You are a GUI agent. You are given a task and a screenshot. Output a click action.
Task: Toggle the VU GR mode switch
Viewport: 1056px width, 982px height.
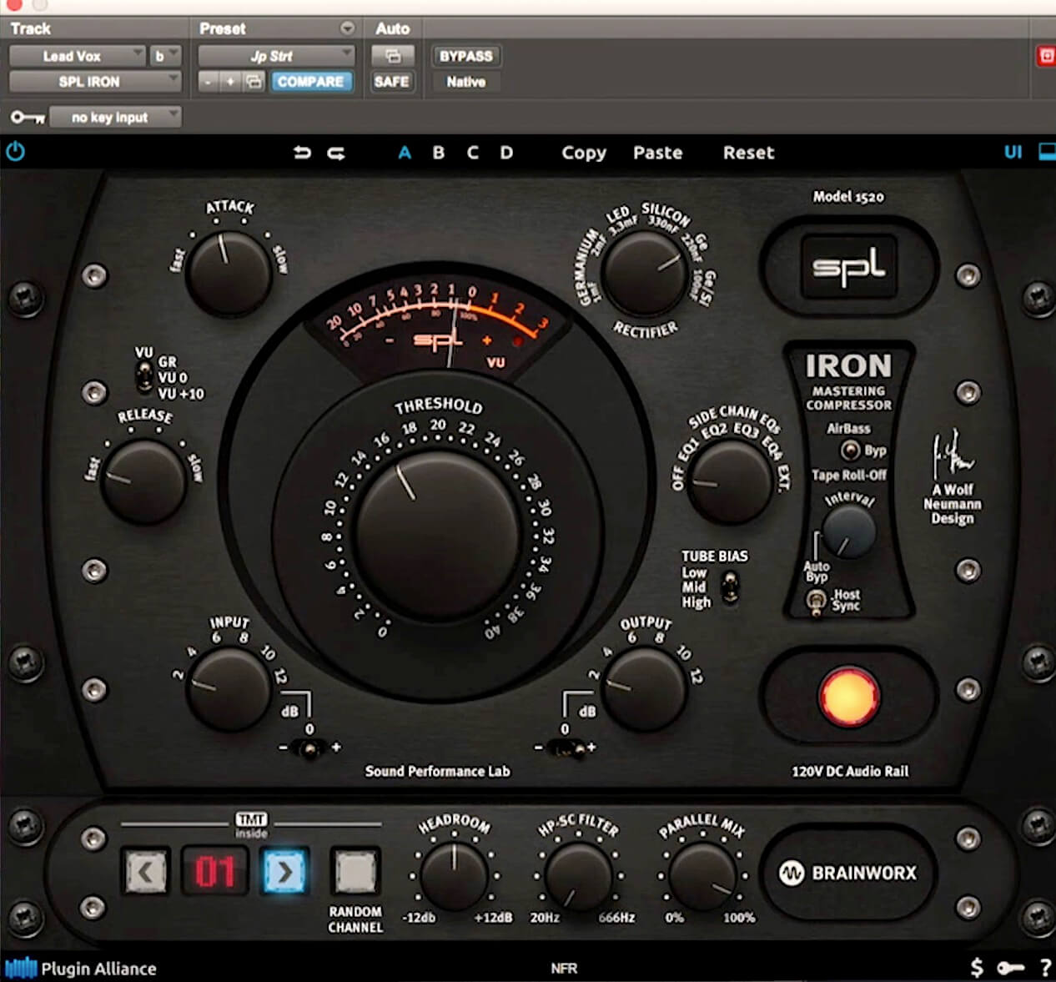[x=145, y=377]
